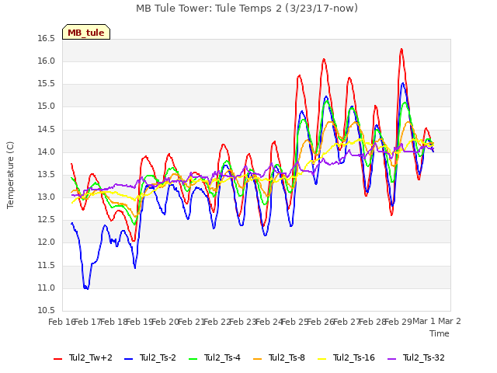Click the blue line minimum near 11.0

(x=86, y=288)
